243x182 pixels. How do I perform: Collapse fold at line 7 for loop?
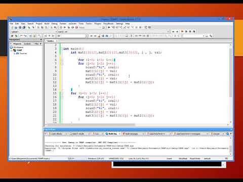click(62, 64)
